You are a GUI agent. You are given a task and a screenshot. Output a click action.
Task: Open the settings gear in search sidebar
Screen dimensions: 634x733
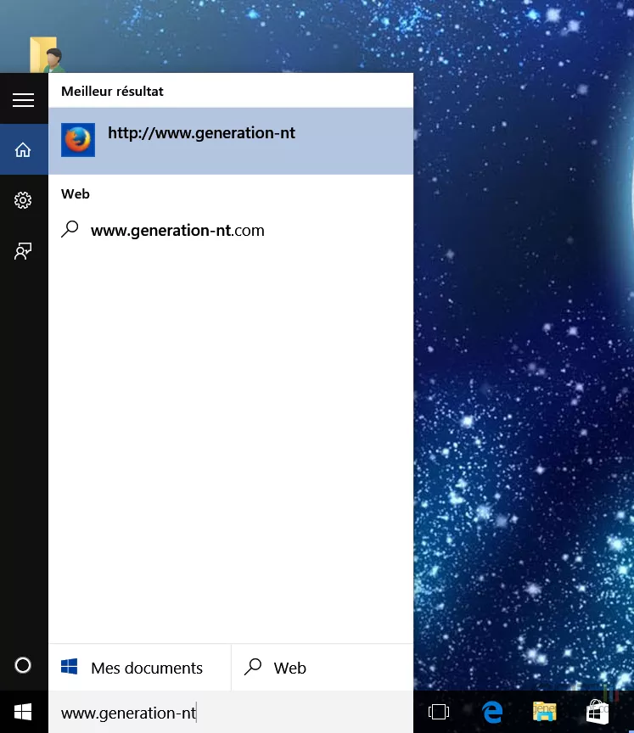click(23, 200)
